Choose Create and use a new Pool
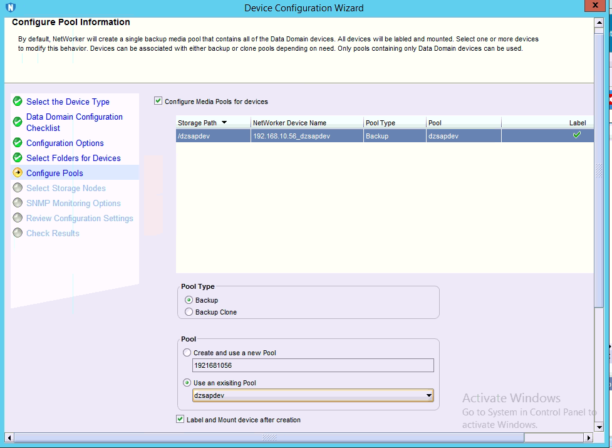Screen dimensions: 612x448 tap(187, 353)
